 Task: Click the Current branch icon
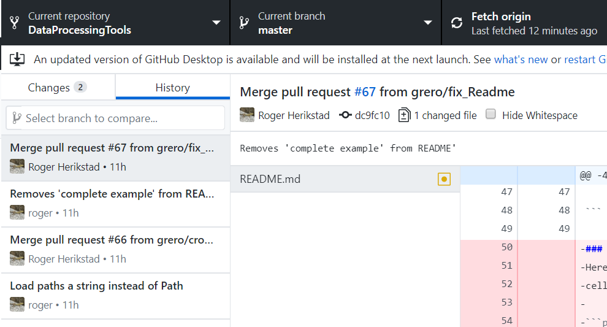click(x=244, y=23)
